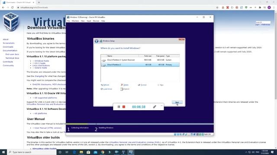Open VirtualBox File menu
The height and width of the screenshot is (155, 277).
pos(68,21)
